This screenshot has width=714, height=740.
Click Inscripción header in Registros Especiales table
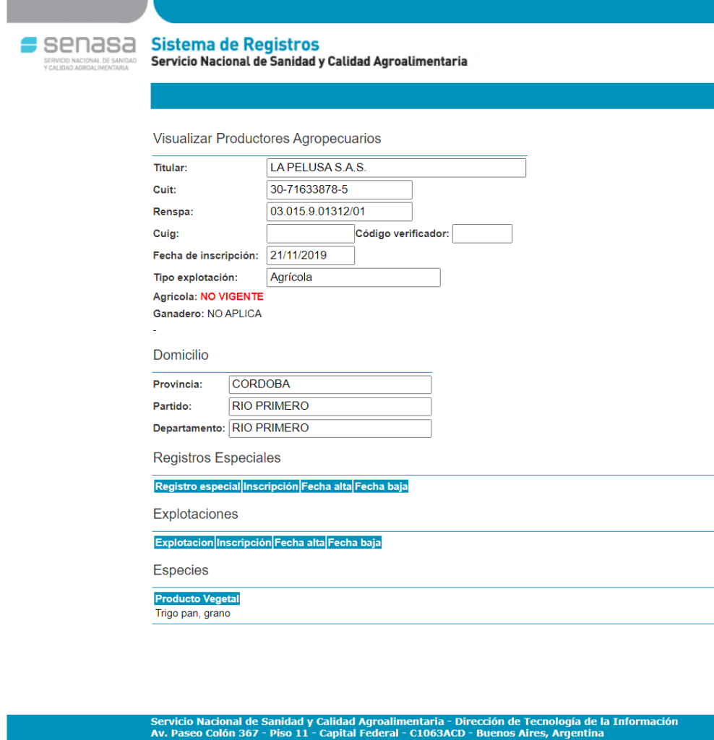(271, 487)
